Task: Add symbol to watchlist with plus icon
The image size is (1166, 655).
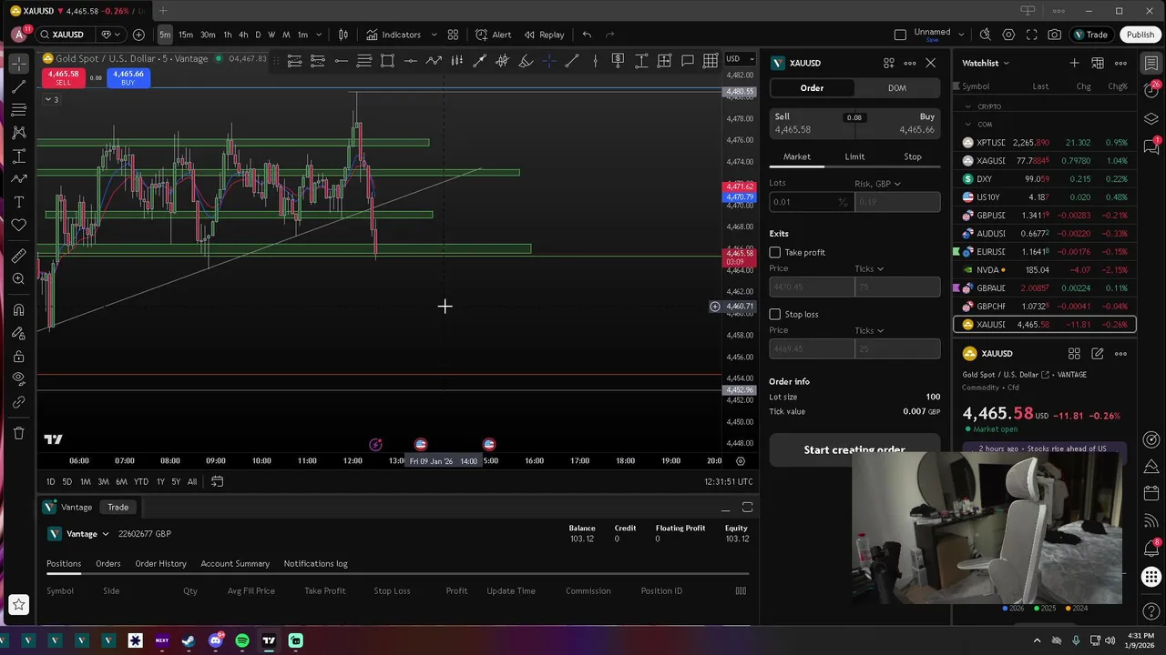Action: tap(1074, 63)
